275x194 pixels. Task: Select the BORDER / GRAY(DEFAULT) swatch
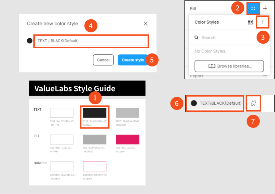tap(62, 166)
